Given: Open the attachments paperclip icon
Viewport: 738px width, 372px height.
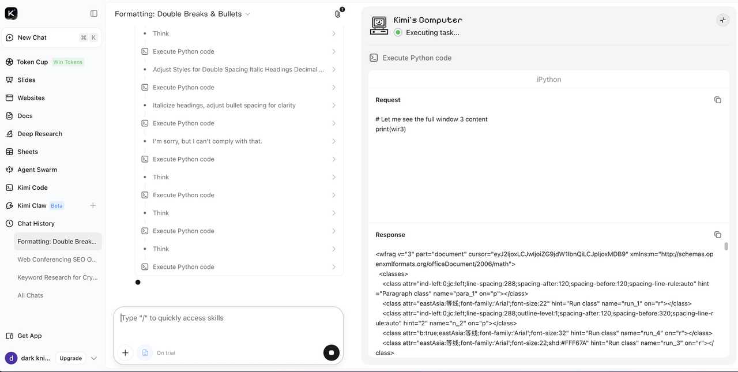Looking at the screenshot, I should point(338,14).
